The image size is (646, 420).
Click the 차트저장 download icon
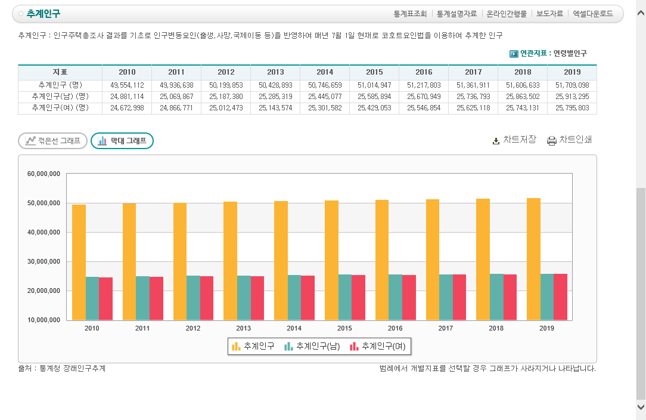(496, 141)
